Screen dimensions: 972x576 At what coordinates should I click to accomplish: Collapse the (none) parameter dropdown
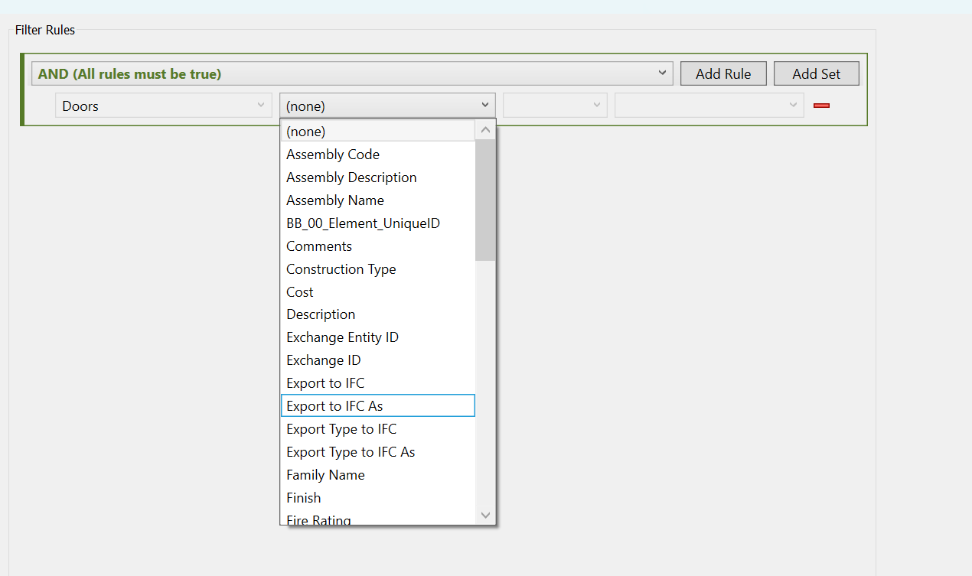click(x=484, y=106)
